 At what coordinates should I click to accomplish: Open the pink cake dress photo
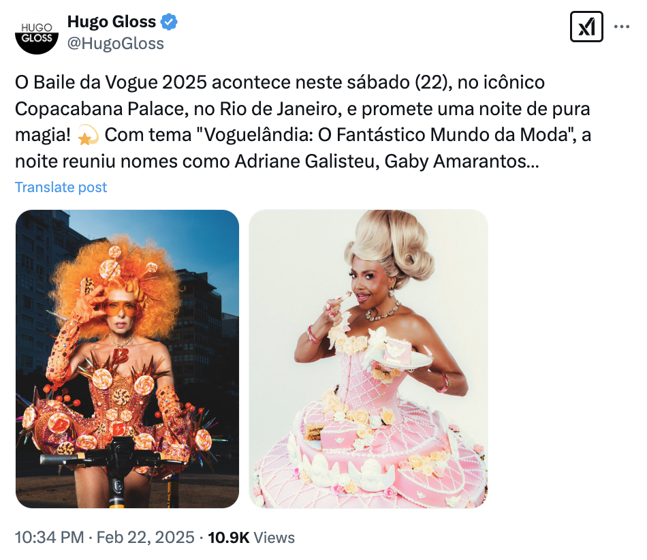368,358
